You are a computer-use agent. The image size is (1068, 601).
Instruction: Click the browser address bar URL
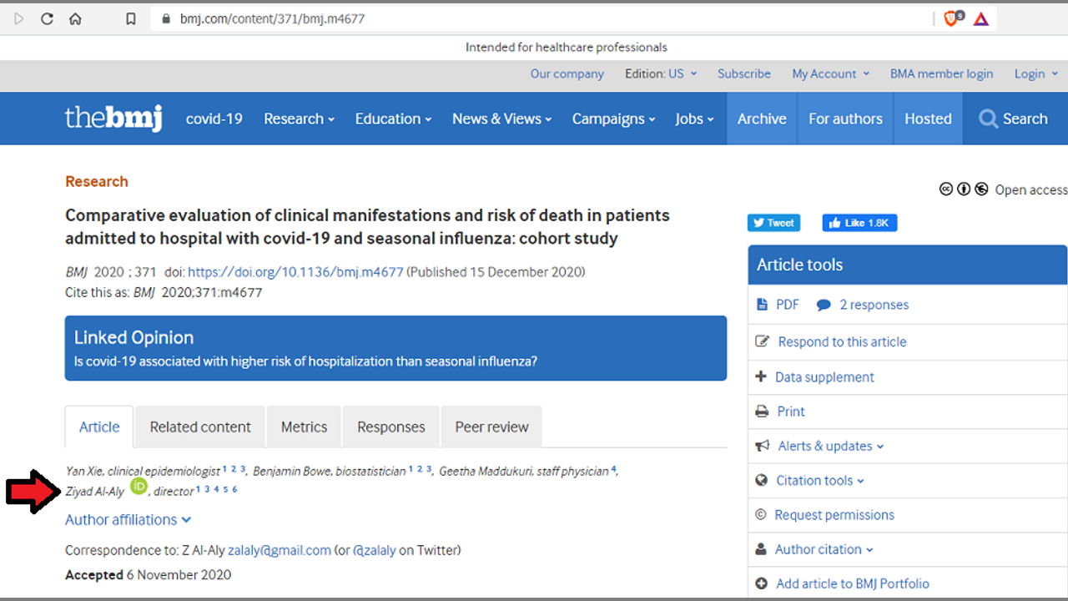click(272, 18)
